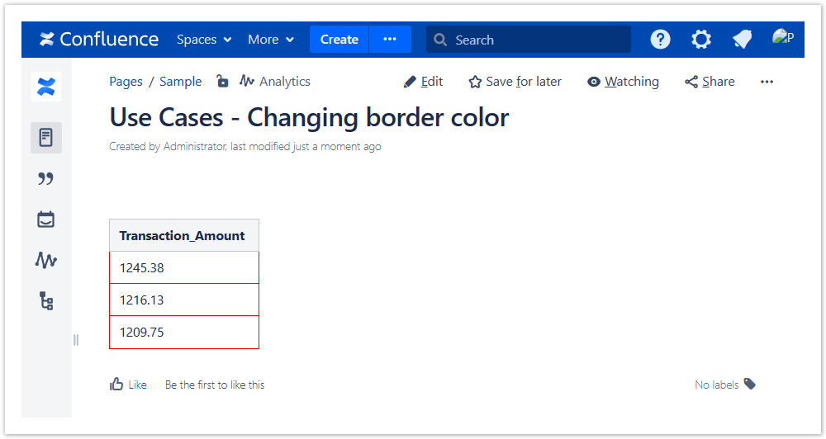Expand the Spaces dropdown

point(204,40)
